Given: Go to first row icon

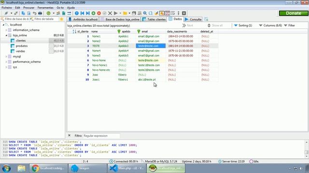Looking at the screenshot, I should [x=82, y=13].
